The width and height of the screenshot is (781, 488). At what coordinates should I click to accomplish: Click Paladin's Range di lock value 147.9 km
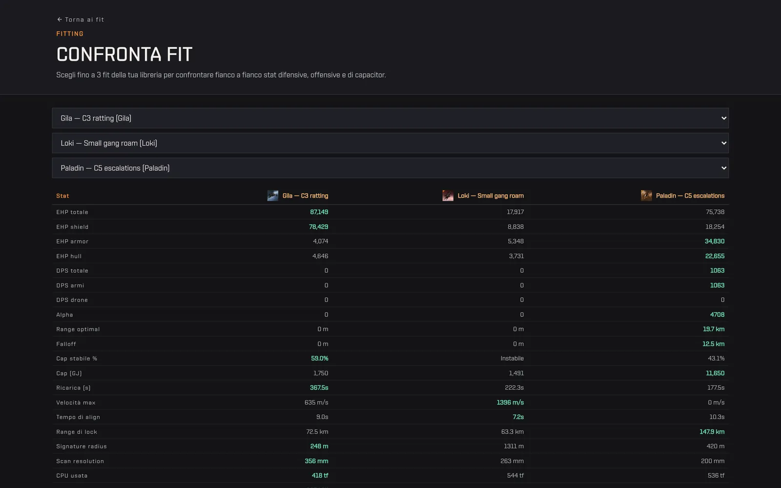coord(712,431)
